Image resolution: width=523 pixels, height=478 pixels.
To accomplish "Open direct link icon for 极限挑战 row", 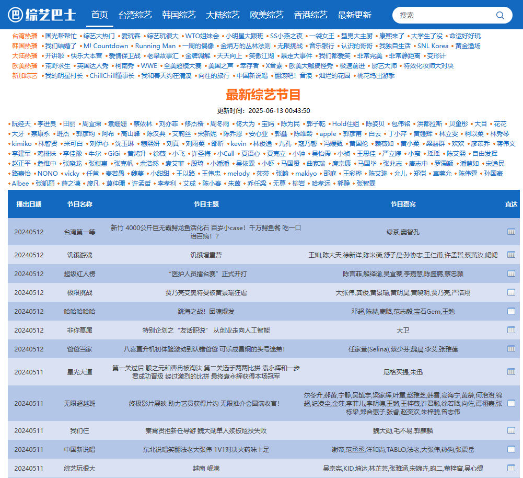I will click(x=511, y=292).
